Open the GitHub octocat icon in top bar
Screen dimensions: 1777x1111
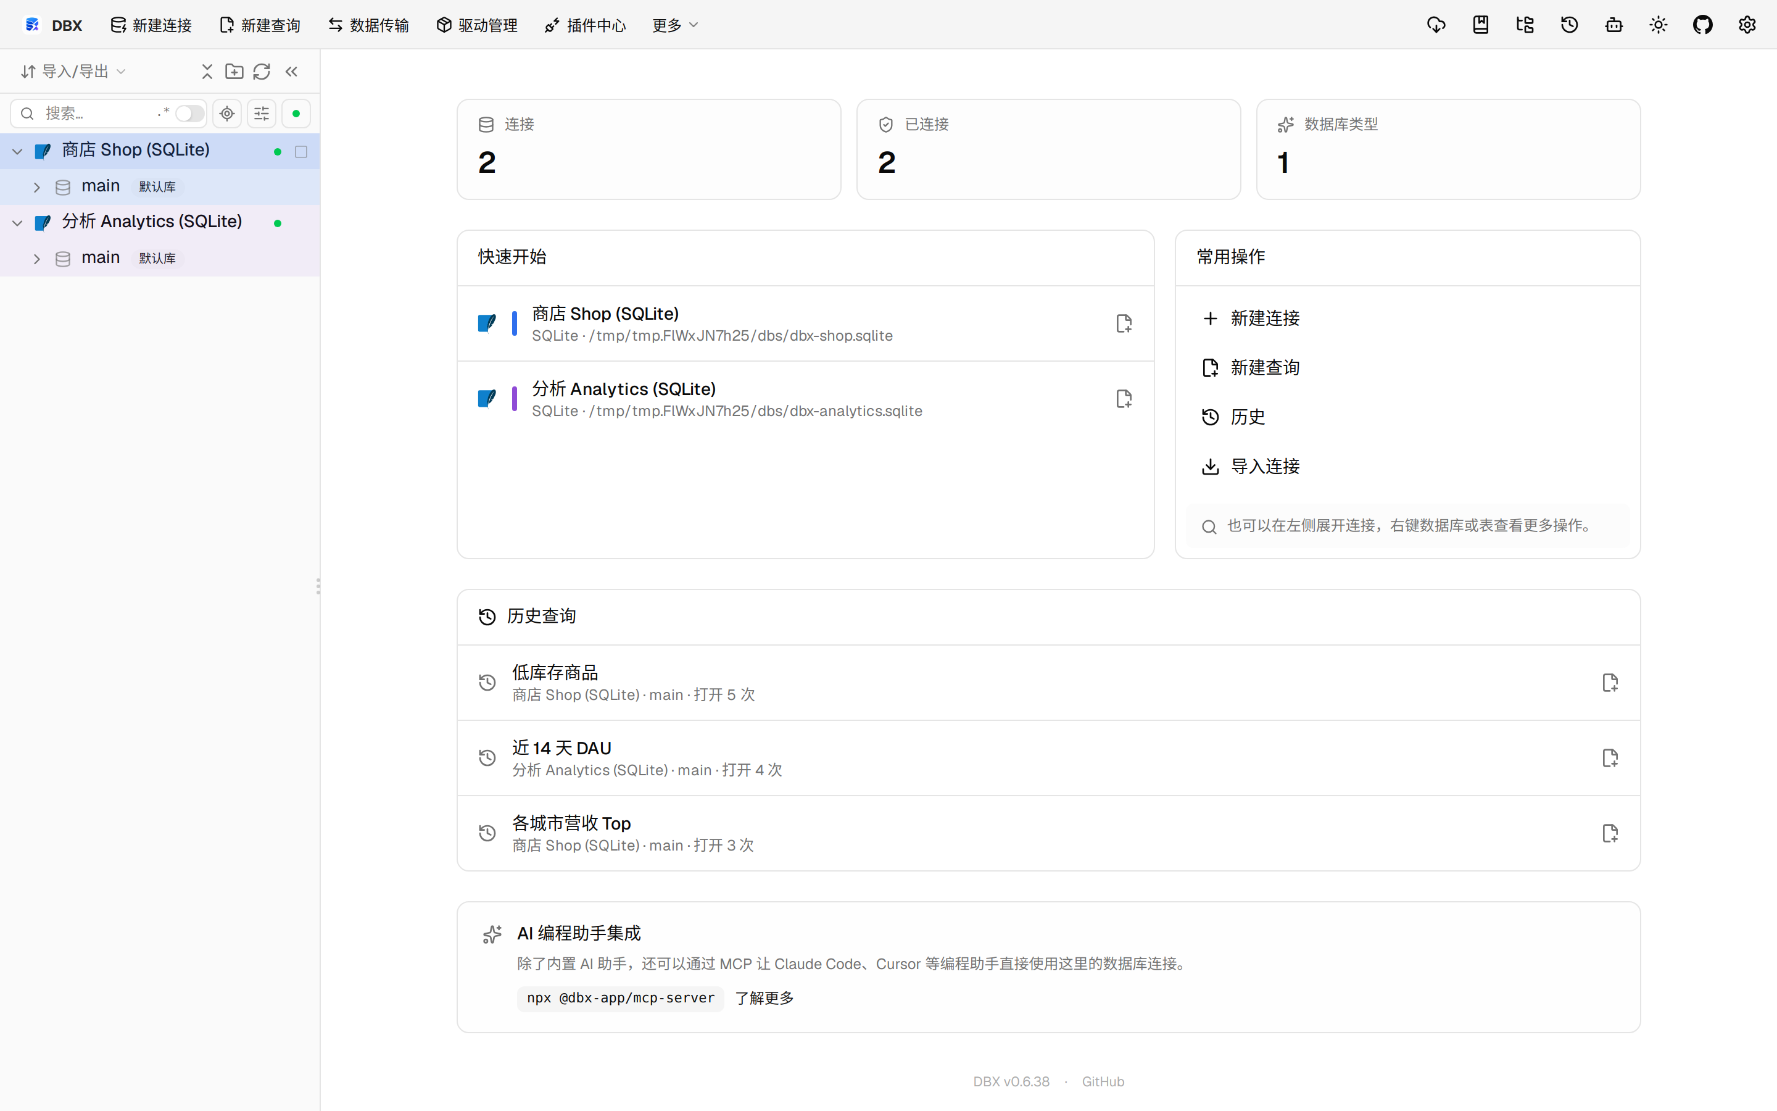click(x=1703, y=25)
